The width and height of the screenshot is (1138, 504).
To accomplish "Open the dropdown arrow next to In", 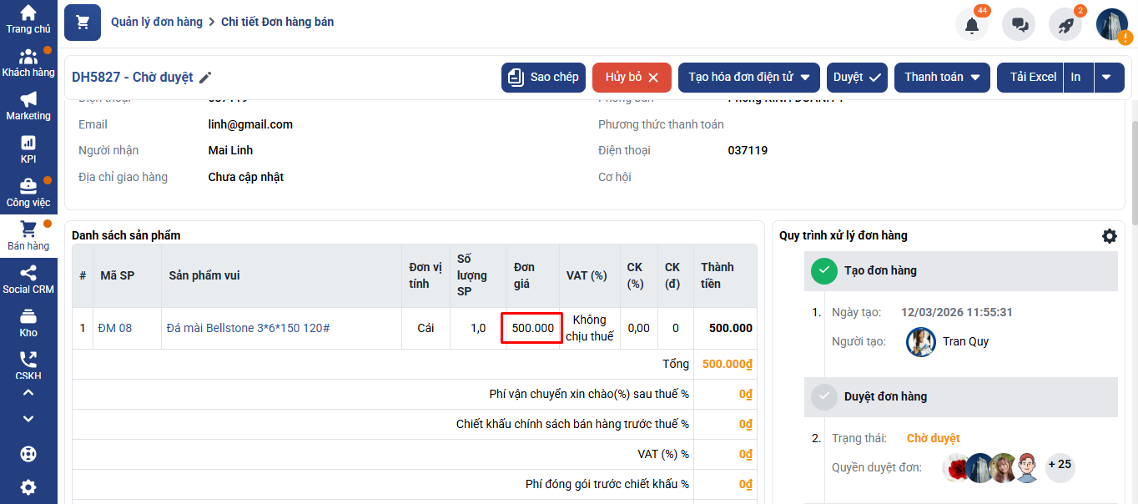I will tap(1106, 77).
